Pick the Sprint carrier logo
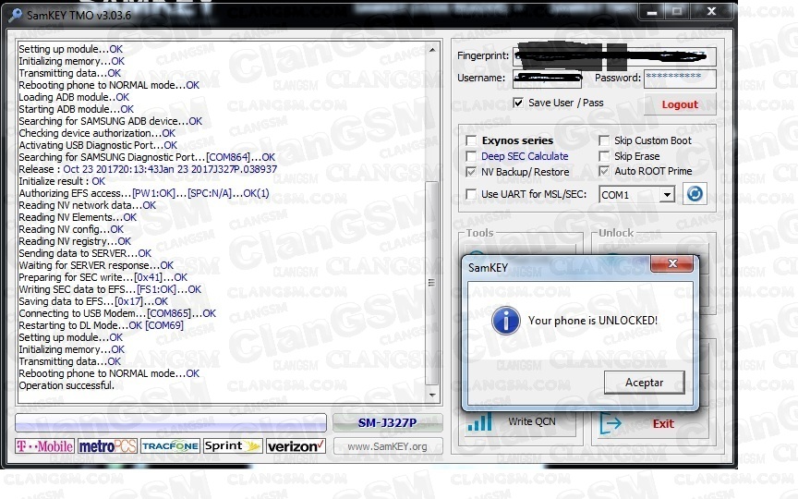 click(x=233, y=446)
